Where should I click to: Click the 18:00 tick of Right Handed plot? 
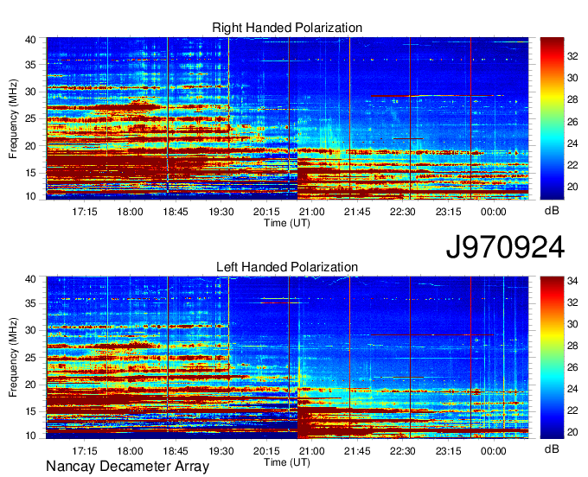(x=130, y=212)
